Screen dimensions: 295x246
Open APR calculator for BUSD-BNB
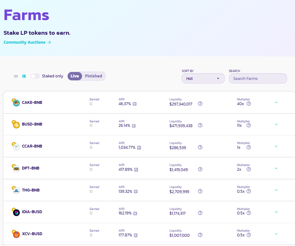[x=134, y=126]
